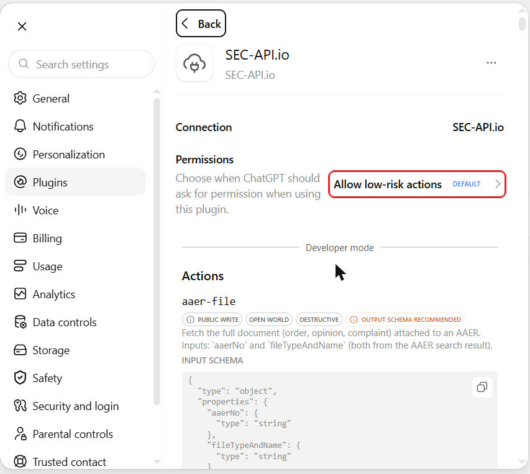Click the Developer mode label
530x474 pixels.
coord(340,248)
